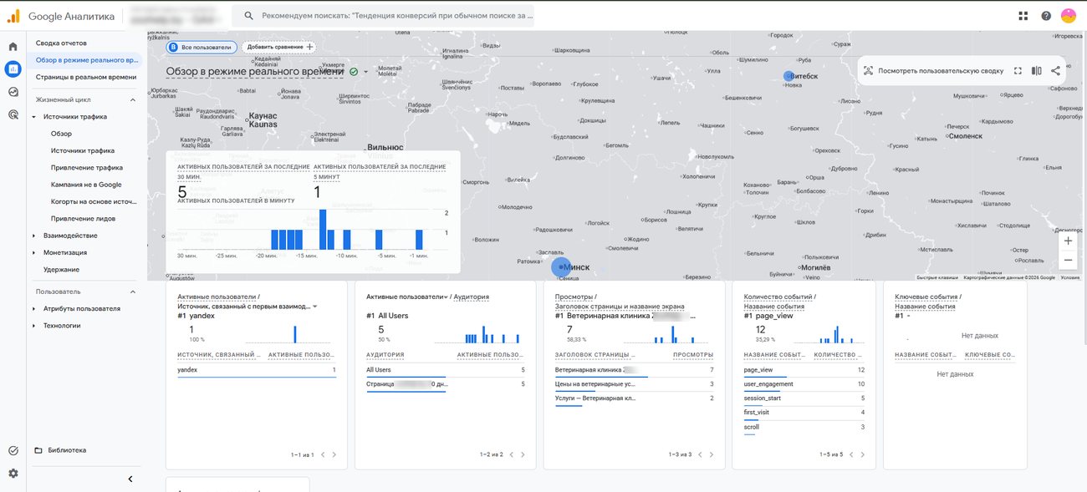Open Страницы в реальном времени report
Viewport: 1087px width, 492px height.
(85, 77)
